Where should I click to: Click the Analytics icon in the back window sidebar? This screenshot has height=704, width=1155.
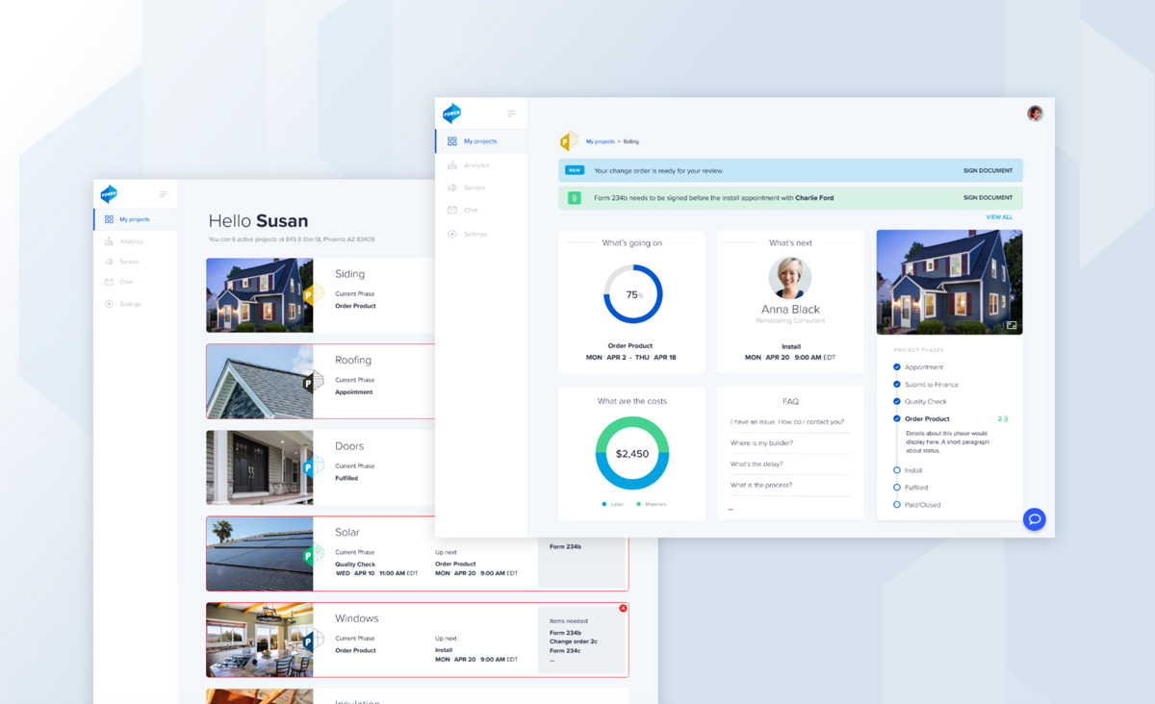[109, 241]
